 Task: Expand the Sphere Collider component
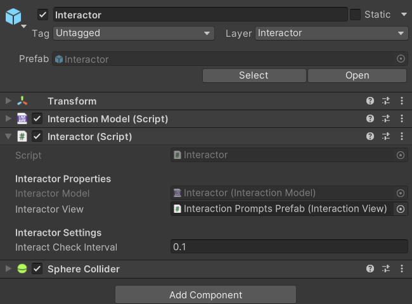tap(8, 269)
